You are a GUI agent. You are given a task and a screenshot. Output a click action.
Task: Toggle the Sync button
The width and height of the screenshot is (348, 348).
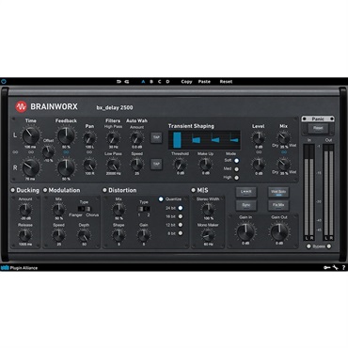pyautogui.click(x=246, y=205)
